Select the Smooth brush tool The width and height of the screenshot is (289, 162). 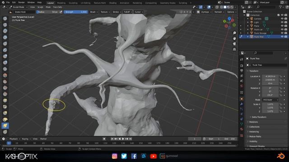point(5,75)
